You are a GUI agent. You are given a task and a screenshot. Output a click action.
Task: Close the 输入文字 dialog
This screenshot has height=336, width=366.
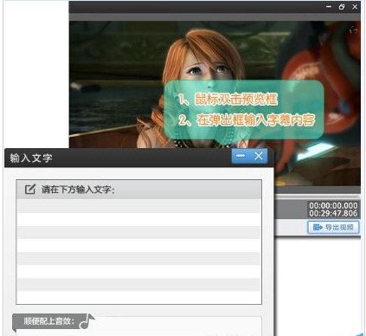259,156
